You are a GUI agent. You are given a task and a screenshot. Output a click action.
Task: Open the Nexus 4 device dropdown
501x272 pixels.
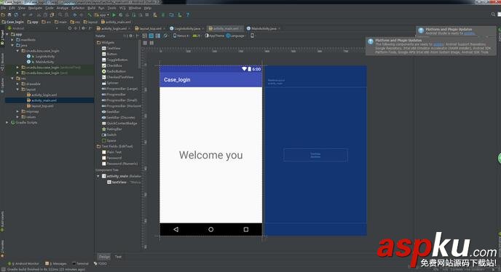(181, 36)
